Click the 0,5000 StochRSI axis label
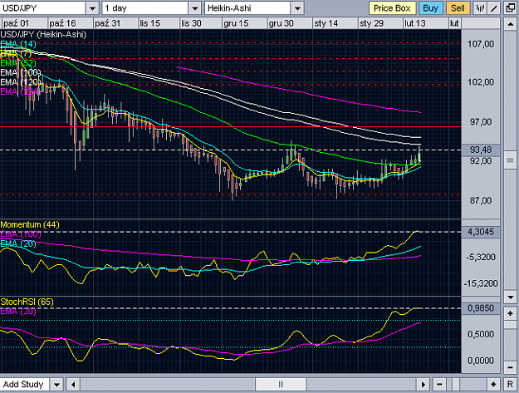The width and height of the screenshot is (519, 393). point(481,334)
